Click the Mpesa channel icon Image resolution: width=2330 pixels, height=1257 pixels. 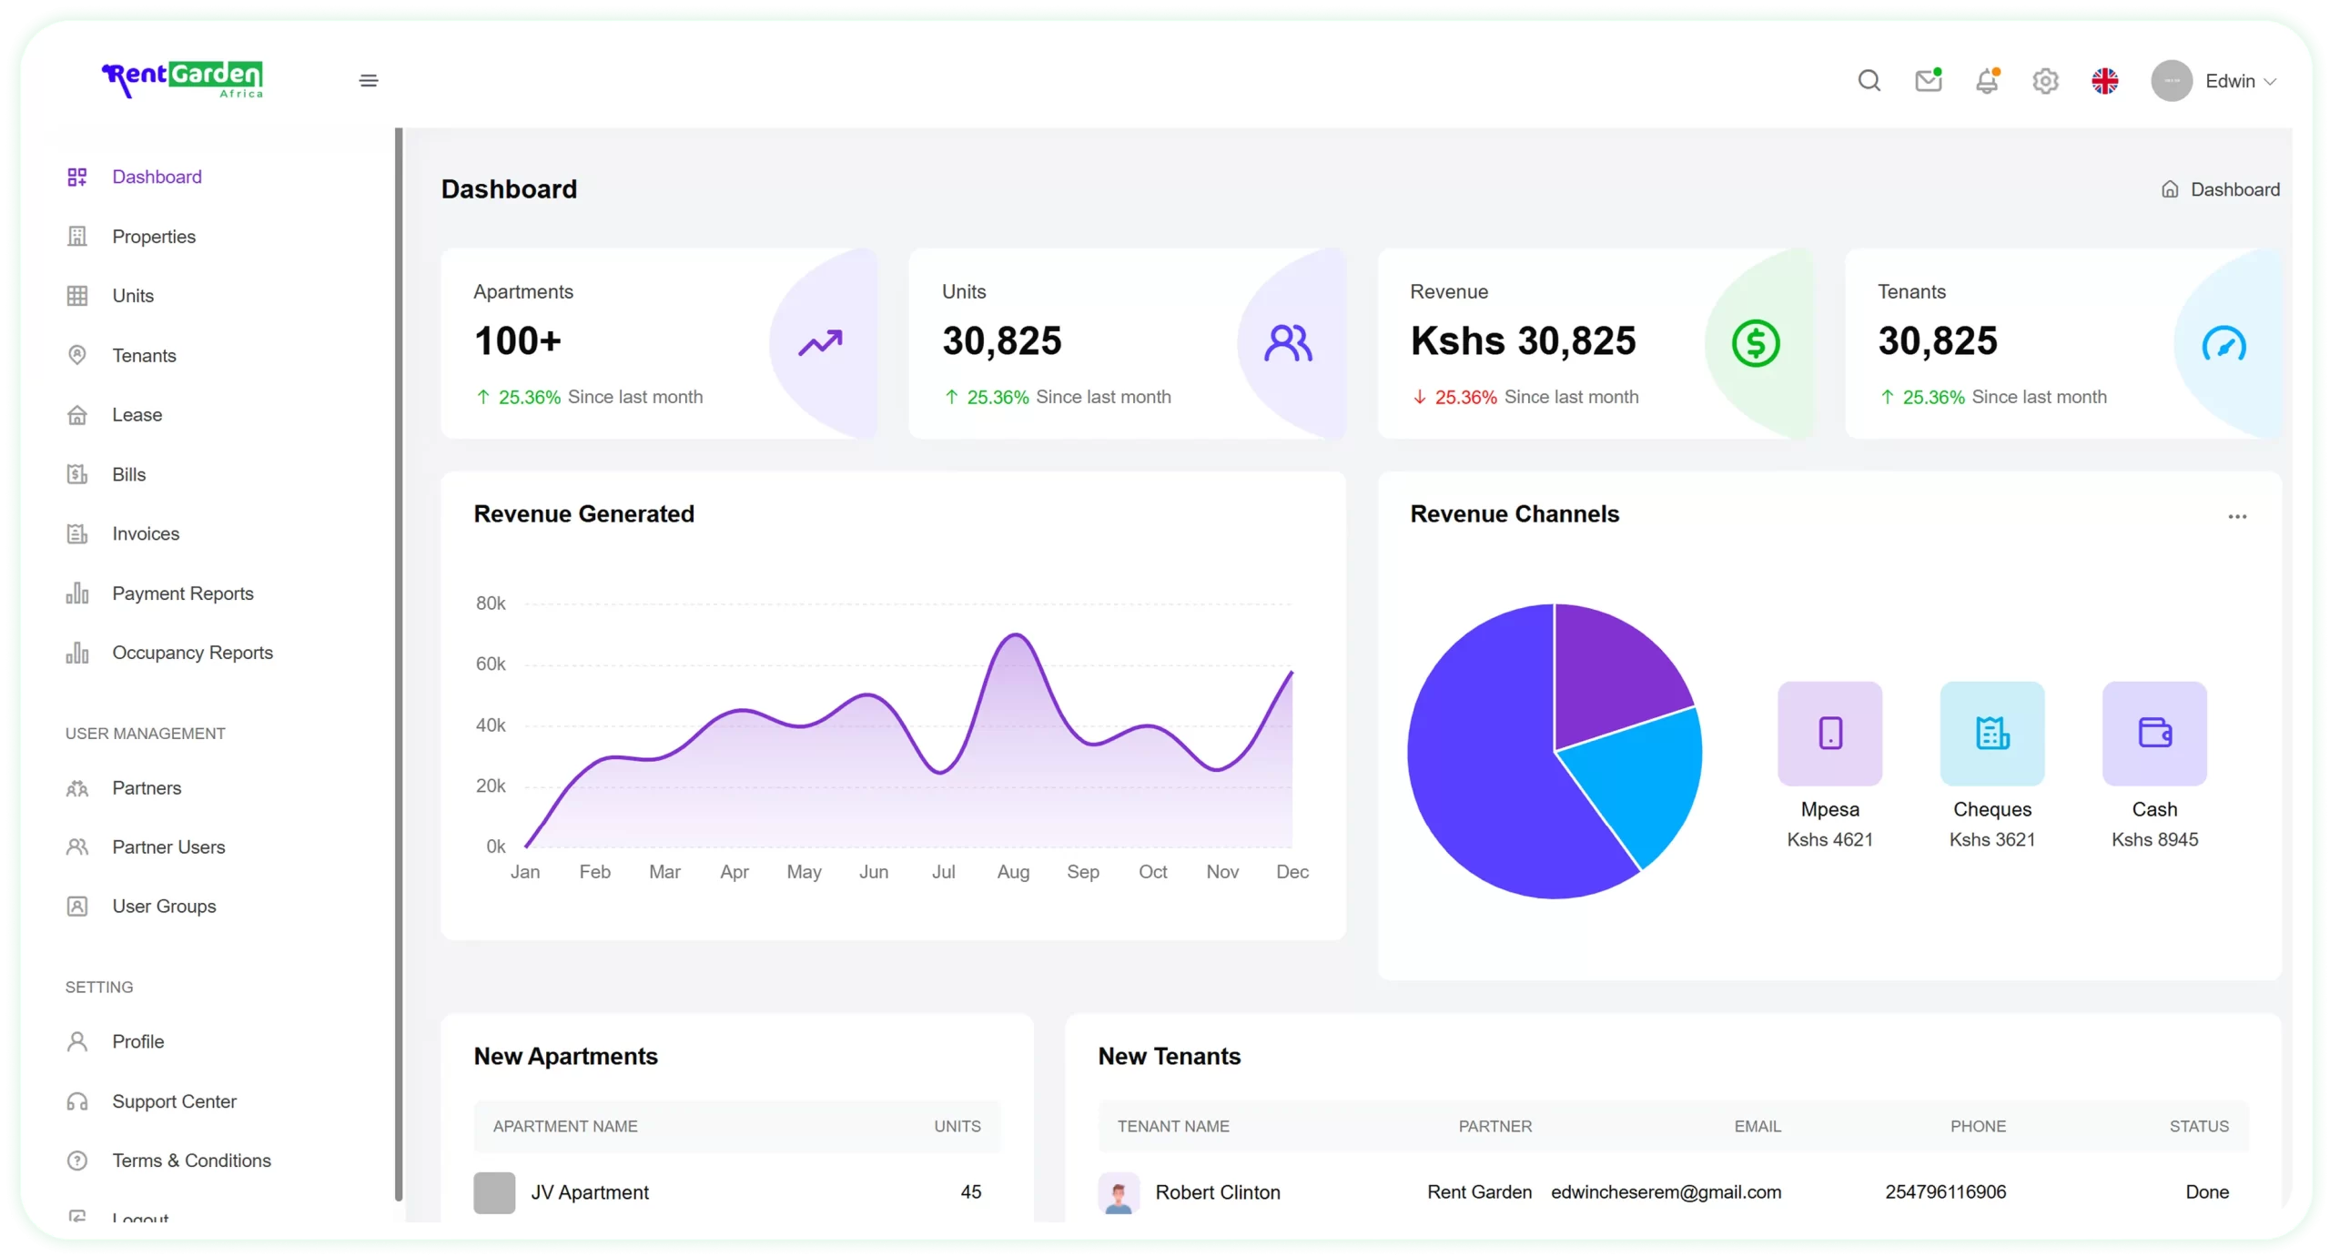click(1829, 733)
